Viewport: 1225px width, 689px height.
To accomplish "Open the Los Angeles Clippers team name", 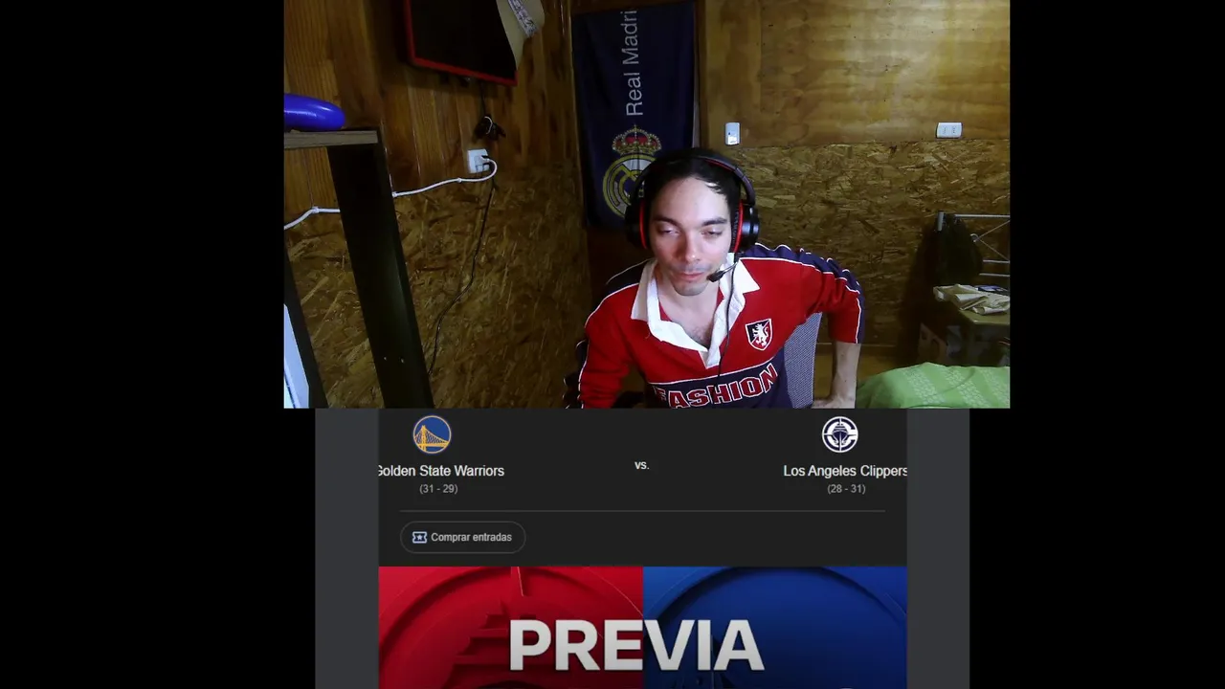I will [x=845, y=471].
